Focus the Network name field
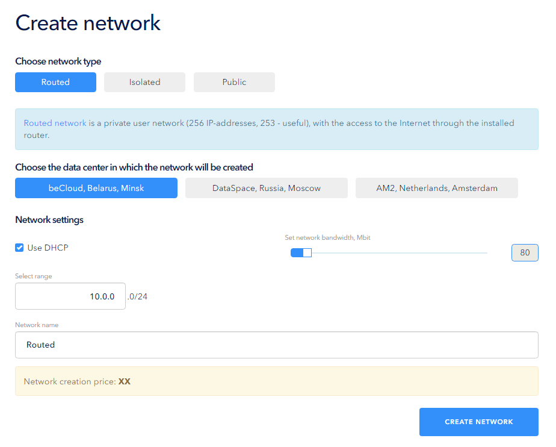This screenshot has width=556, height=447. (277, 345)
